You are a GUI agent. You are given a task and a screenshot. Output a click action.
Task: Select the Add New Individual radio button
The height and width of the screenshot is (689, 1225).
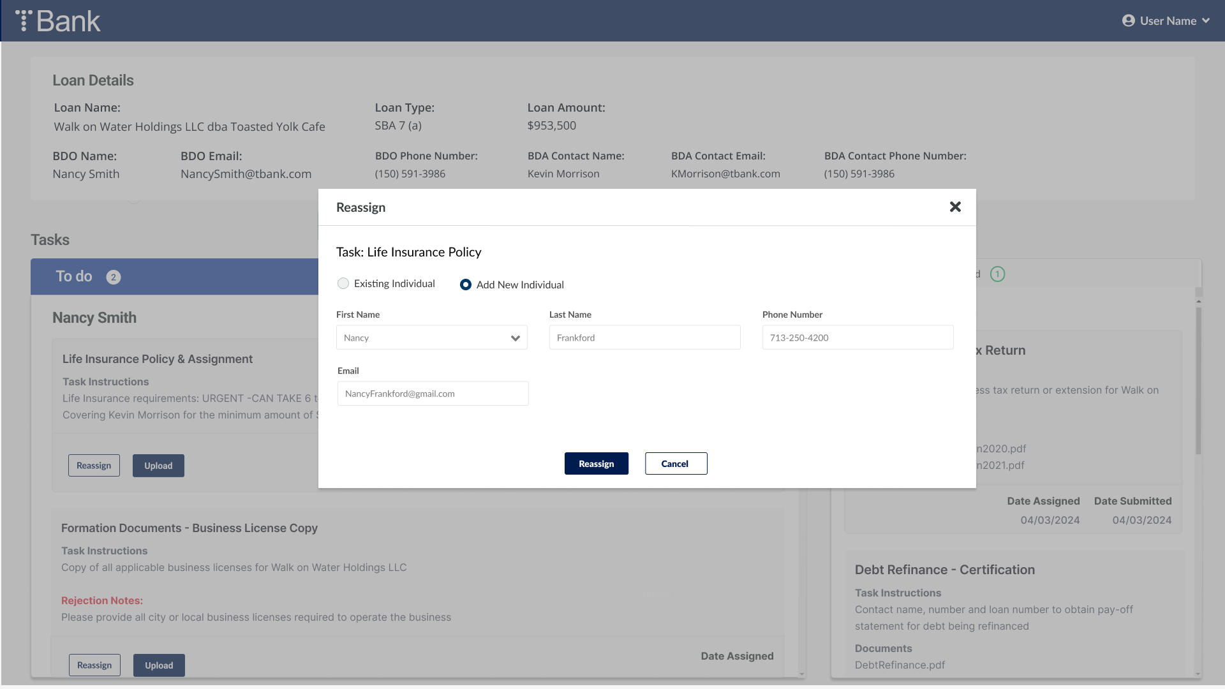pos(466,285)
